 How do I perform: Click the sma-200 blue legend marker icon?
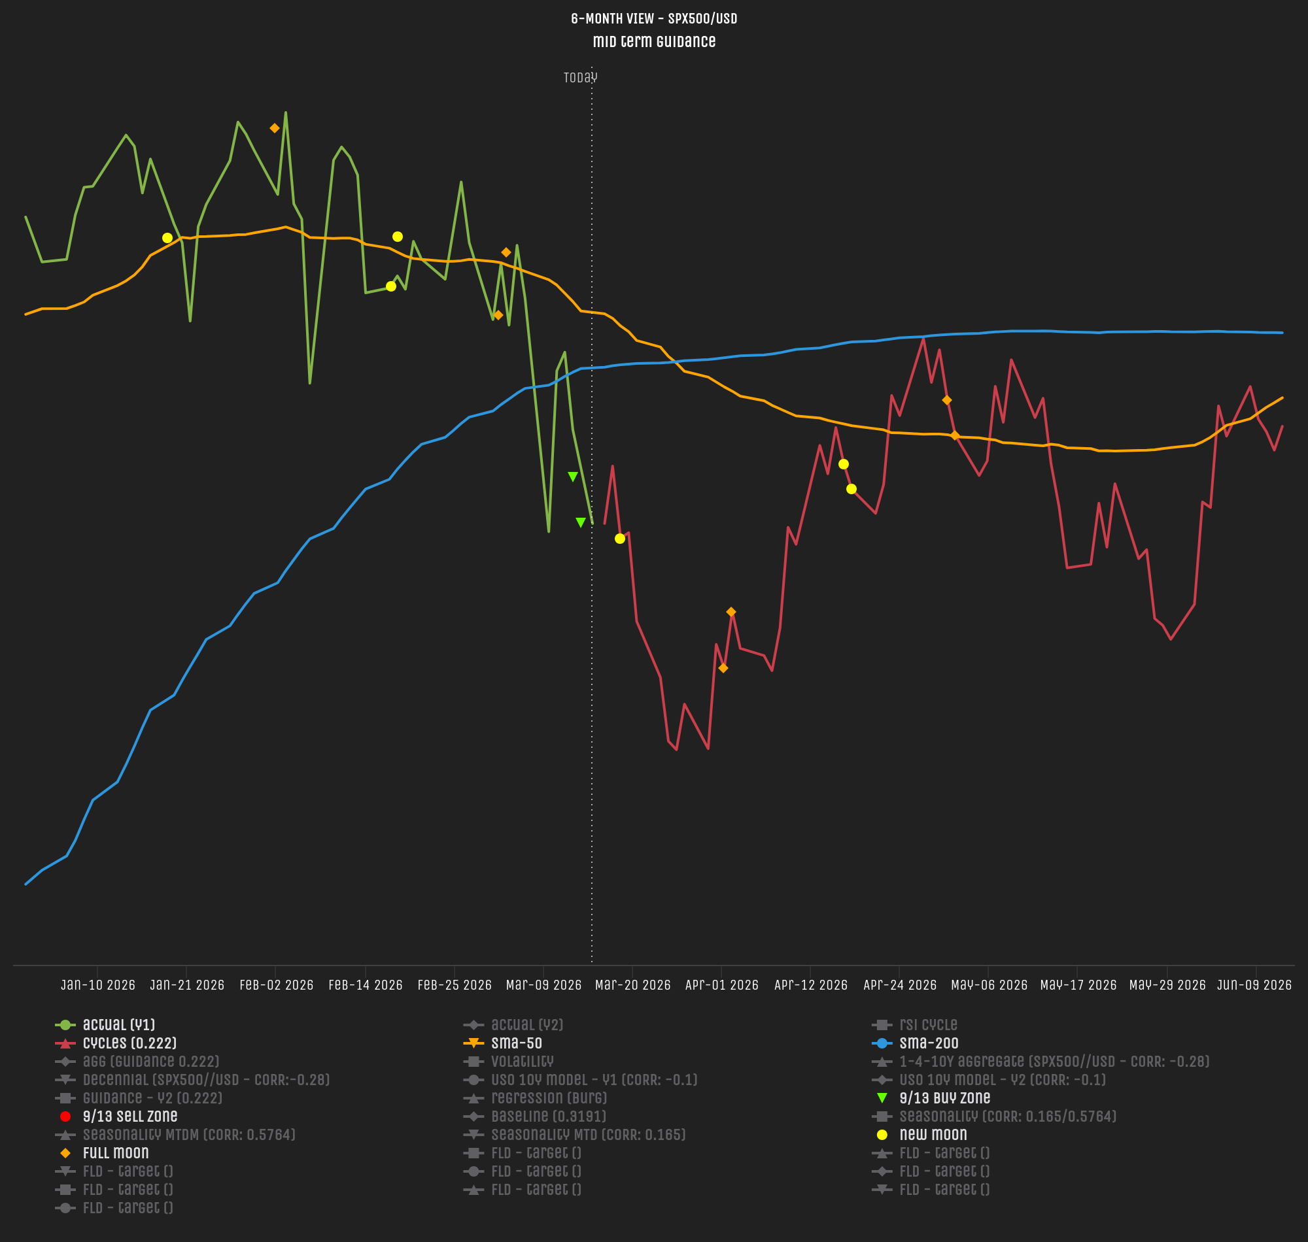[882, 1043]
